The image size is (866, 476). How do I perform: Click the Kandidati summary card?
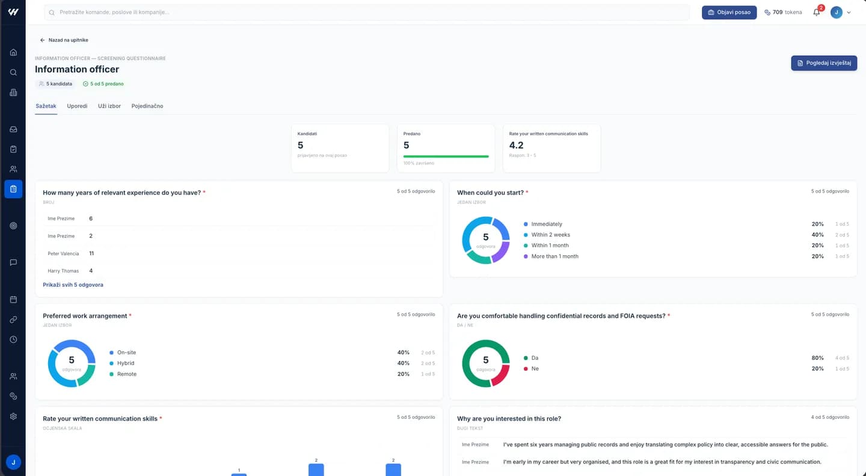(340, 149)
